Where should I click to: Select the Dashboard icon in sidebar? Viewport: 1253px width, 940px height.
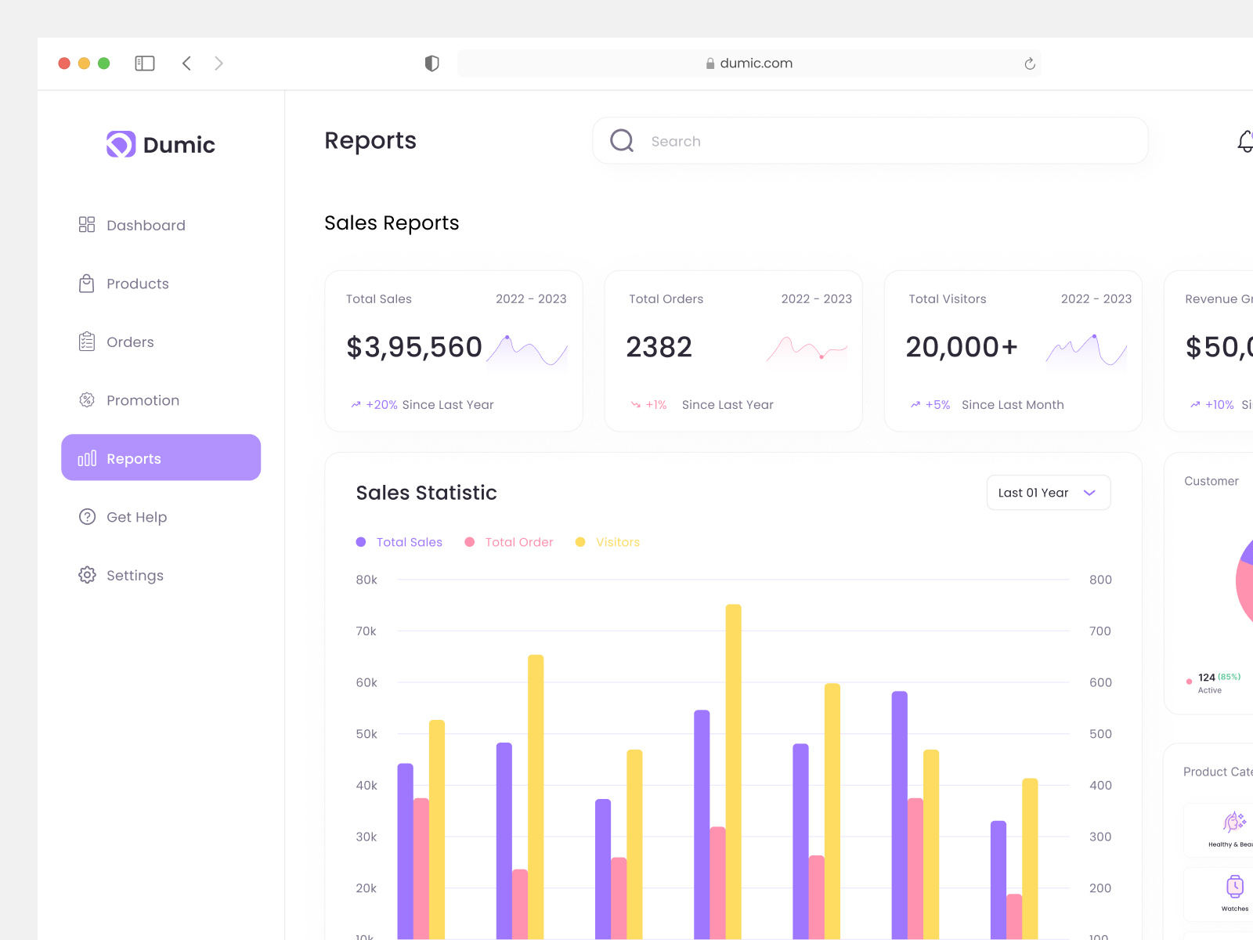point(87,225)
